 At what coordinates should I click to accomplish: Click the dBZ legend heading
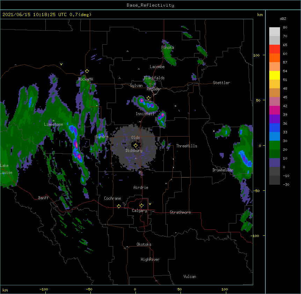pyautogui.click(x=283, y=19)
